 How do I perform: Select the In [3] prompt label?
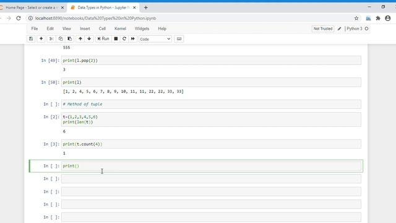coord(51,144)
